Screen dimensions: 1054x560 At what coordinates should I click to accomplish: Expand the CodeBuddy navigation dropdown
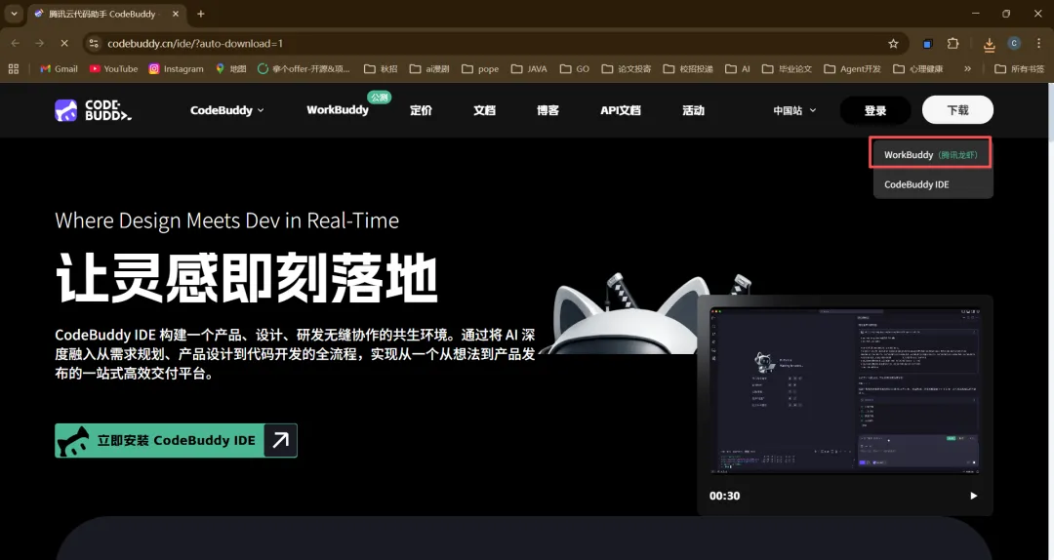(x=227, y=110)
